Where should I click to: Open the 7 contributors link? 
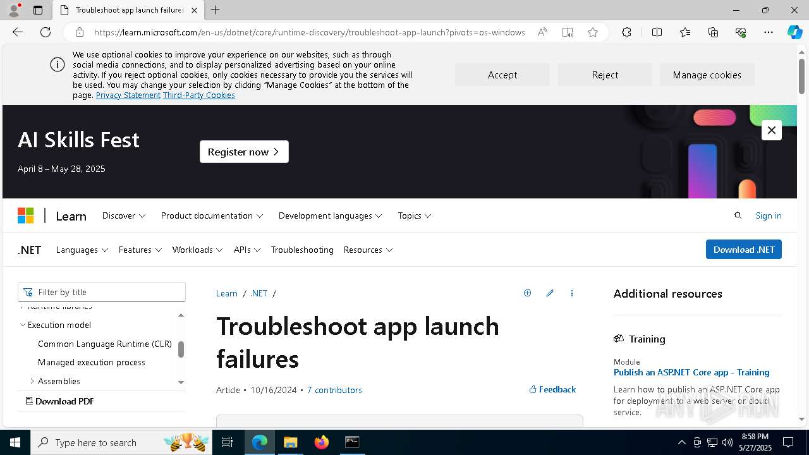click(x=334, y=390)
